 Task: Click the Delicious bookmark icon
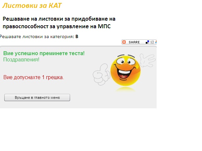147,42
